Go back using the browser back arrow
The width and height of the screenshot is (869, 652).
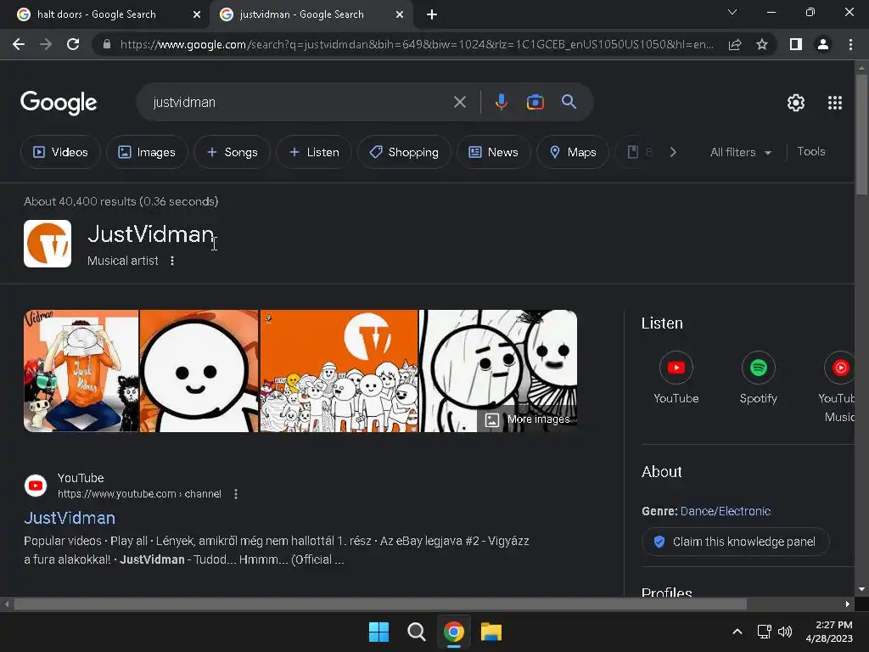(x=19, y=44)
